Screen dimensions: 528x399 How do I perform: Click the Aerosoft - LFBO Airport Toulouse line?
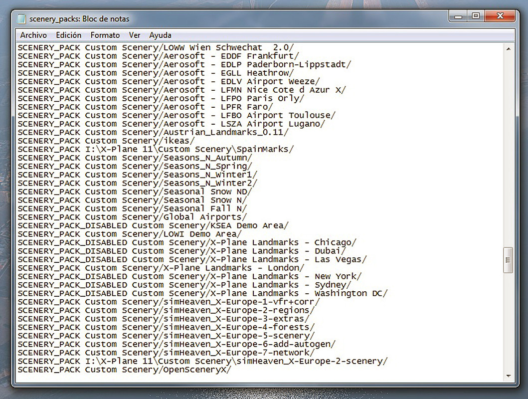(177, 115)
